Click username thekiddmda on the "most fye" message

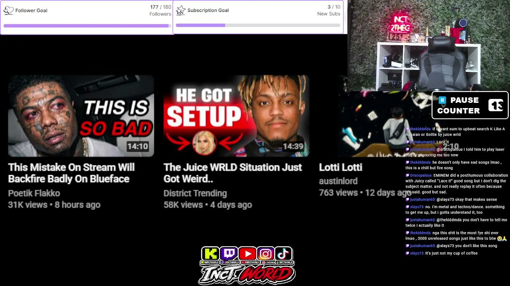tap(420, 233)
